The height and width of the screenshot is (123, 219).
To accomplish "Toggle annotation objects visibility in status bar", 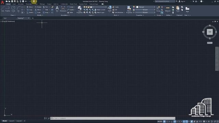I will [192, 122].
